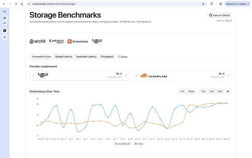
Task: Switch to the Upload Latency tab
Action: coord(64,57)
